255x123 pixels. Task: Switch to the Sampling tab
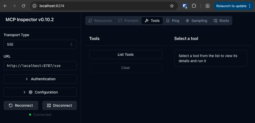pyautogui.click(x=196, y=21)
